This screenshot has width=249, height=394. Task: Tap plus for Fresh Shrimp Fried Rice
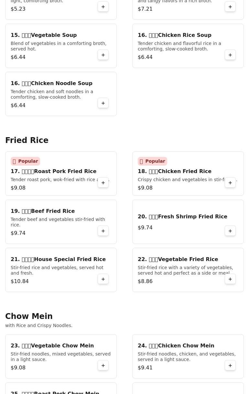230,231
